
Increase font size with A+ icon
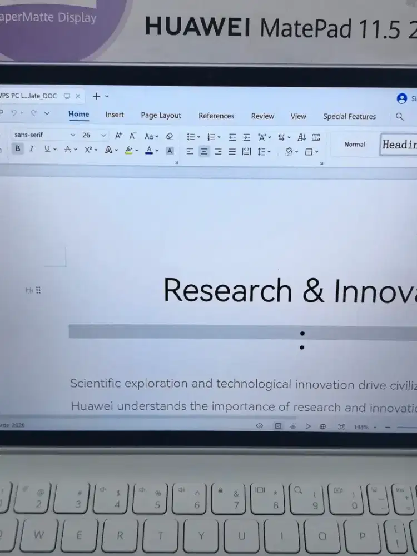118,136
